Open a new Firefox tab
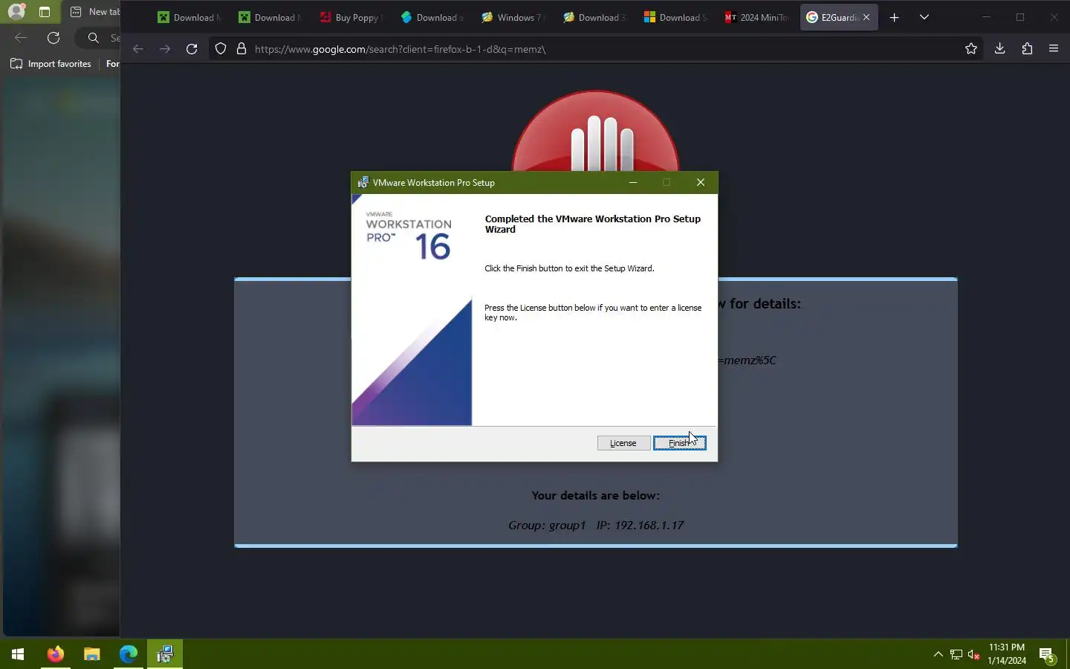 (x=895, y=17)
